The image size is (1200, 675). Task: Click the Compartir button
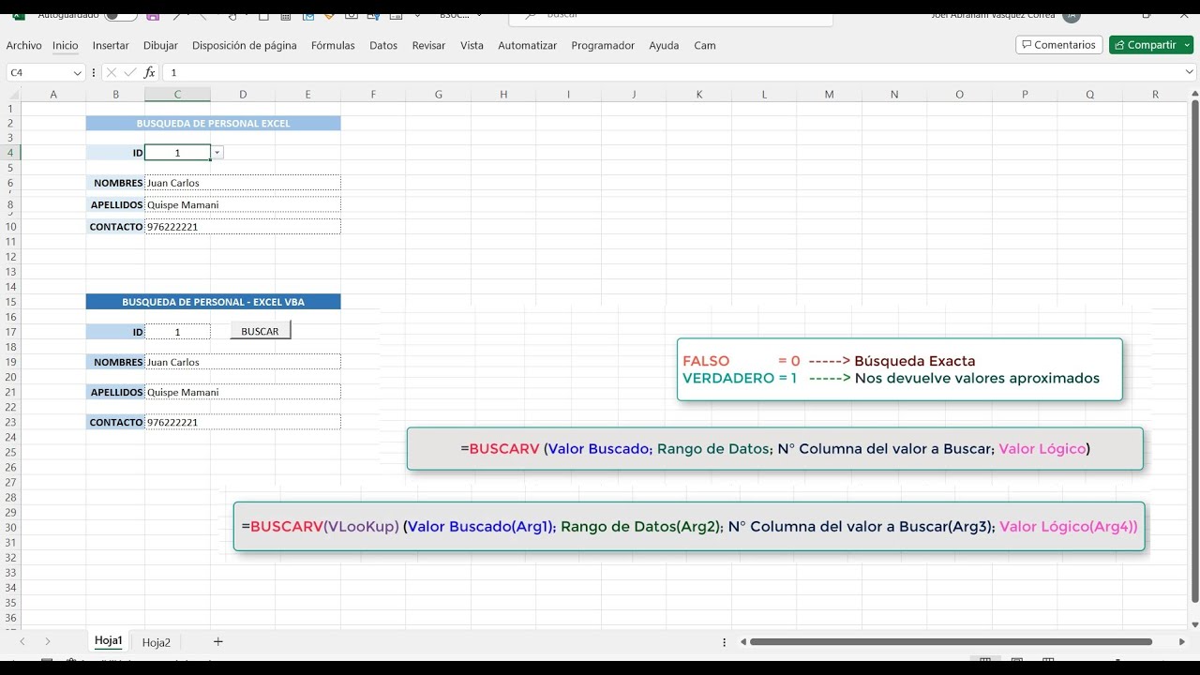tap(1145, 45)
